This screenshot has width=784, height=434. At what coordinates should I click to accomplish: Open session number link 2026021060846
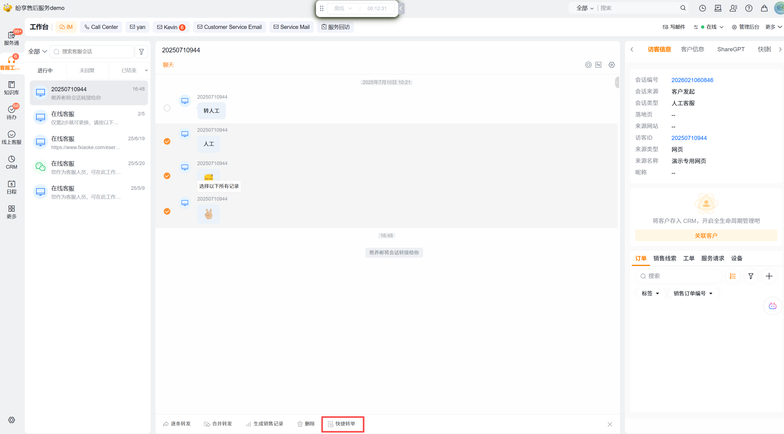click(692, 80)
